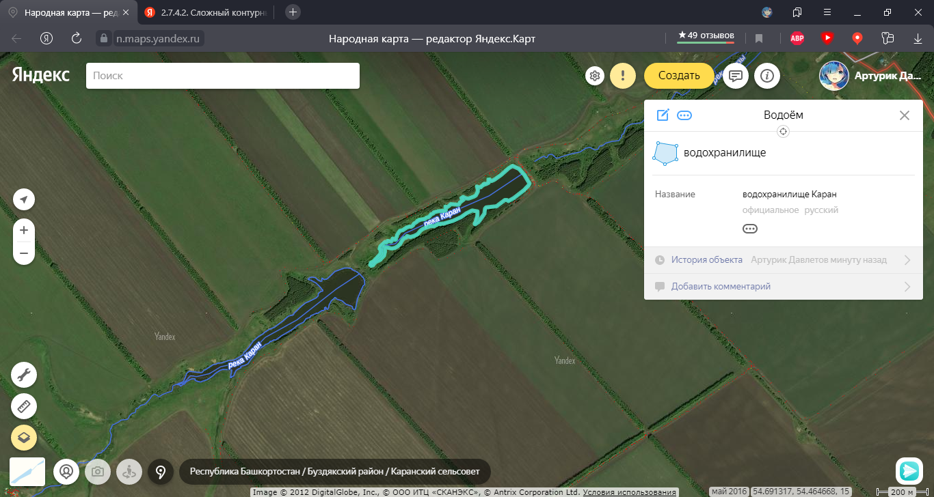Open the user profile avatar
934x497 pixels.
(834, 76)
